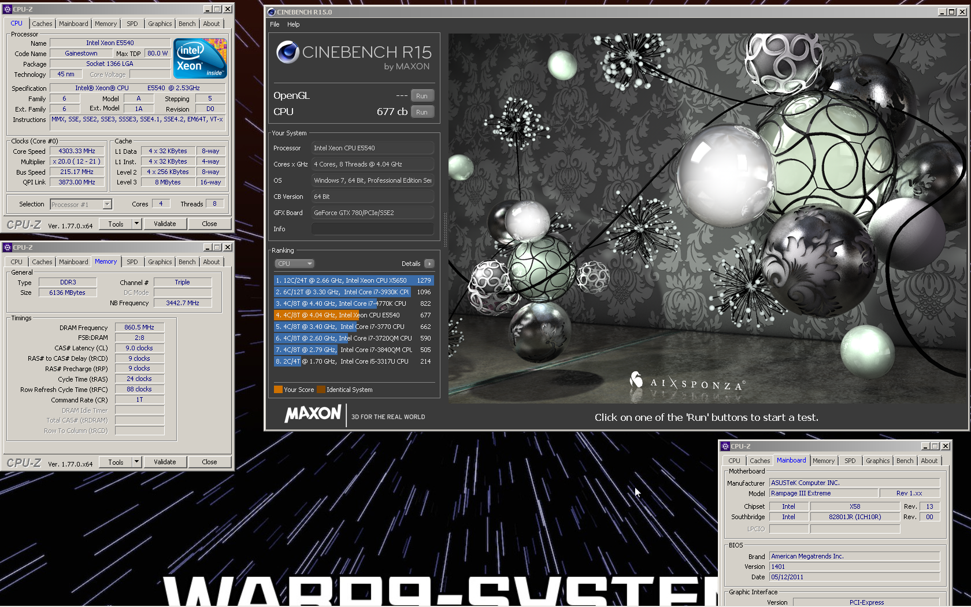
Task: Open Processor #1 selection dropdown
Action: coord(107,204)
